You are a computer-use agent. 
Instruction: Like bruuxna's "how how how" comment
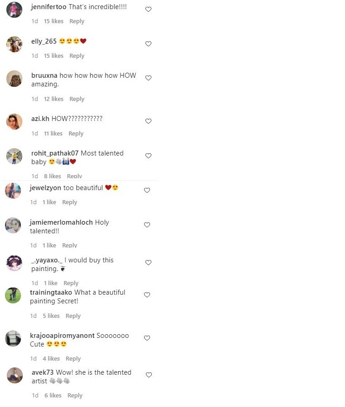point(148,78)
